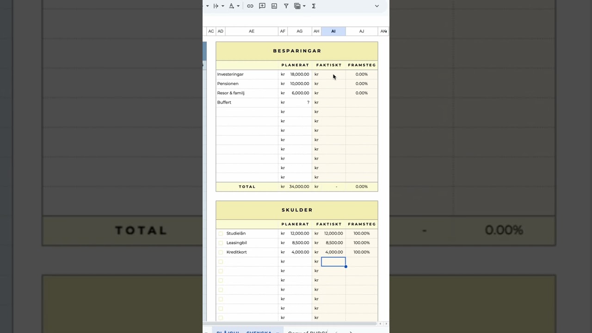Click Studielån progress 100.00%
The image size is (592, 333).
click(362, 234)
